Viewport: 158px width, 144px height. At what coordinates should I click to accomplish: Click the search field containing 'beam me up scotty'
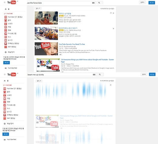(60, 75)
